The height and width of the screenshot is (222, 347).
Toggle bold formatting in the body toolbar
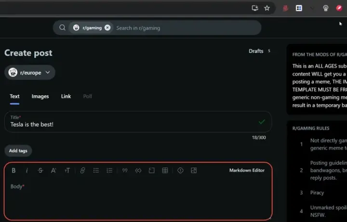[13, 170]
